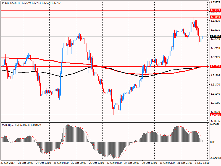Click the close price 1.32707 in chart header
221x166 pixels.
click(x=56, y=3)
